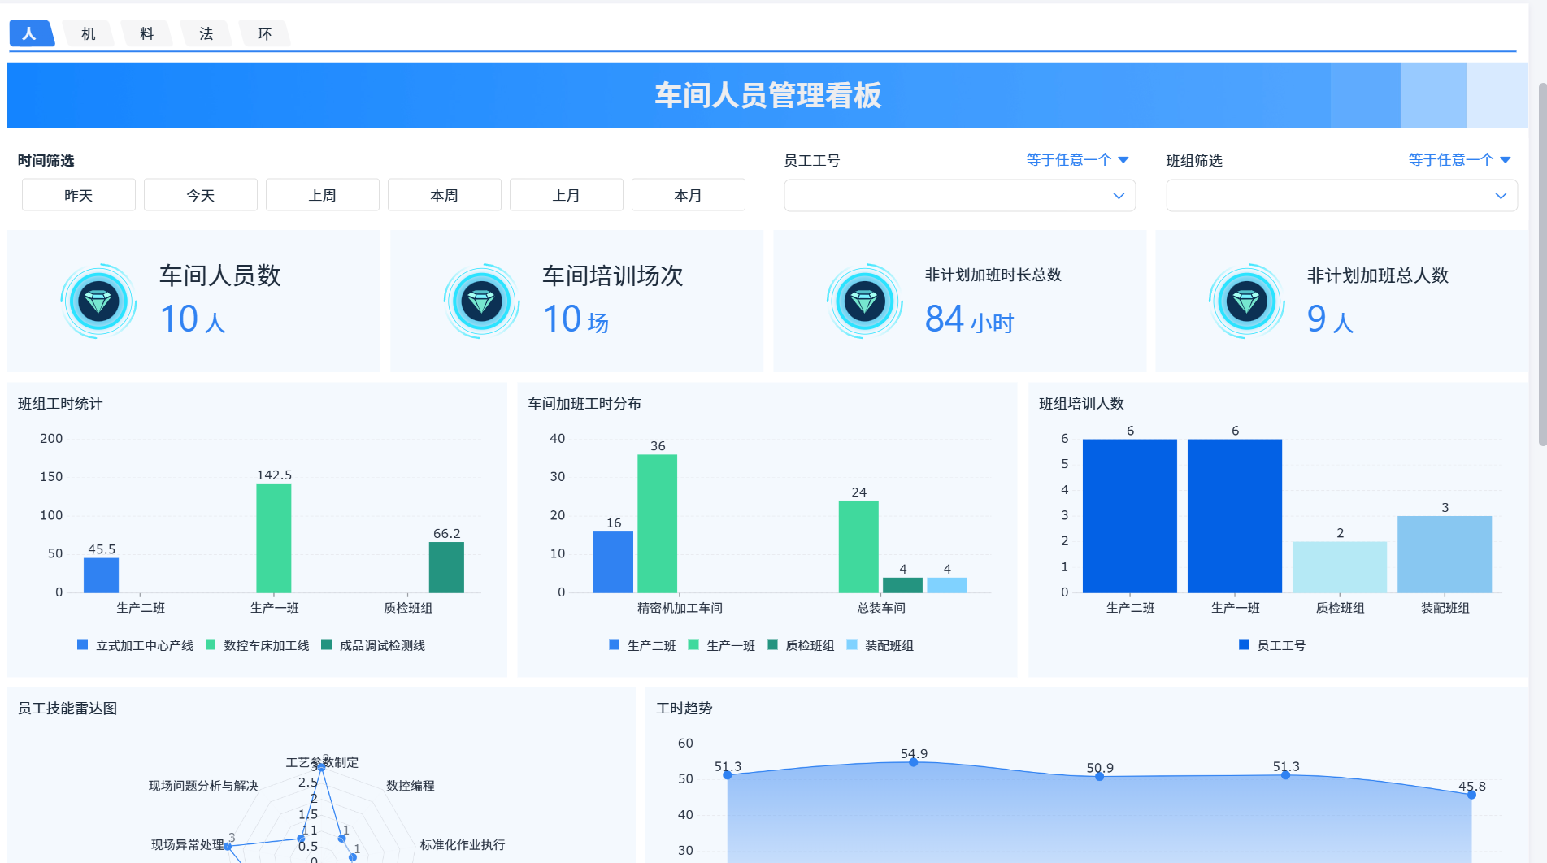Click the 数控编程 radar axis label

click(x=411, y=786)
